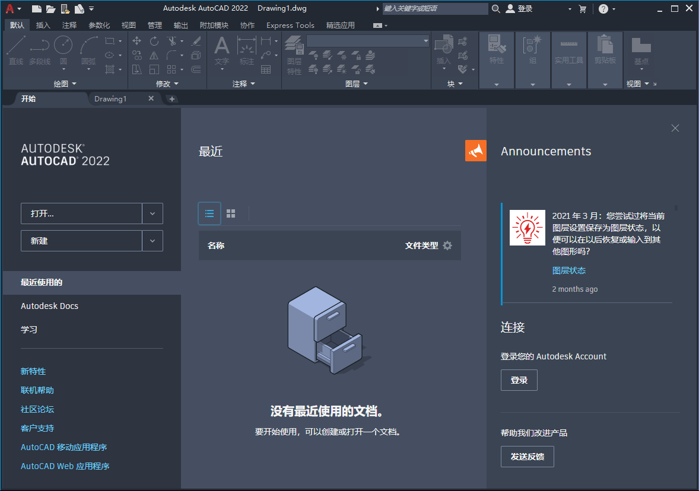This screenshot has height=491, width=699.
Task: Select the Line (直线) drawing tool
Action: coord(15,47)
